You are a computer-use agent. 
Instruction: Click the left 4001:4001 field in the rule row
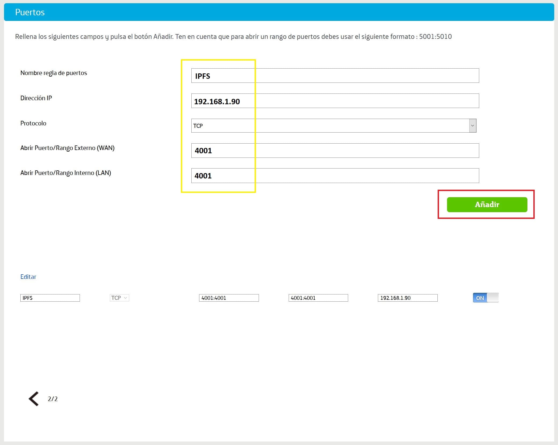[x=229, y=298]
